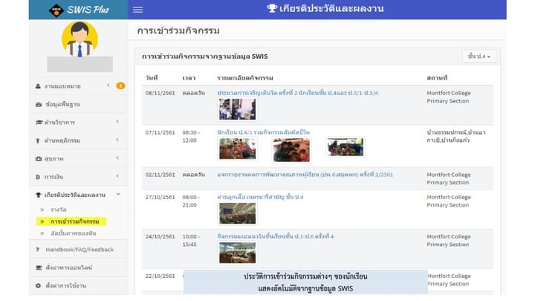This screenshot has width=535, height=301.
Task: Click the time 08:30 - 12:00
Action: [x=191, y=137]
